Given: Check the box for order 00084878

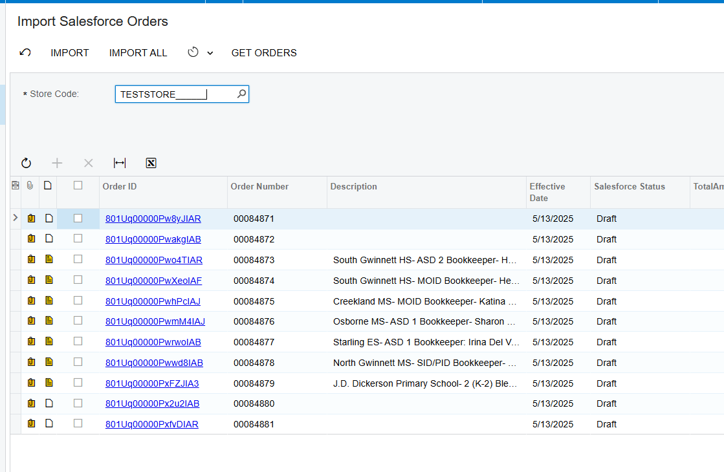Looking at the screenshot, I should pos(78,362).
